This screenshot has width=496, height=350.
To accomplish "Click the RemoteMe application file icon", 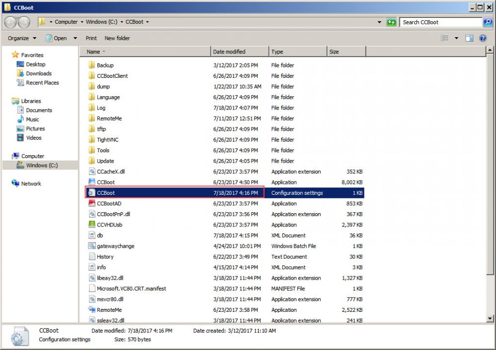I will point(92,310).
